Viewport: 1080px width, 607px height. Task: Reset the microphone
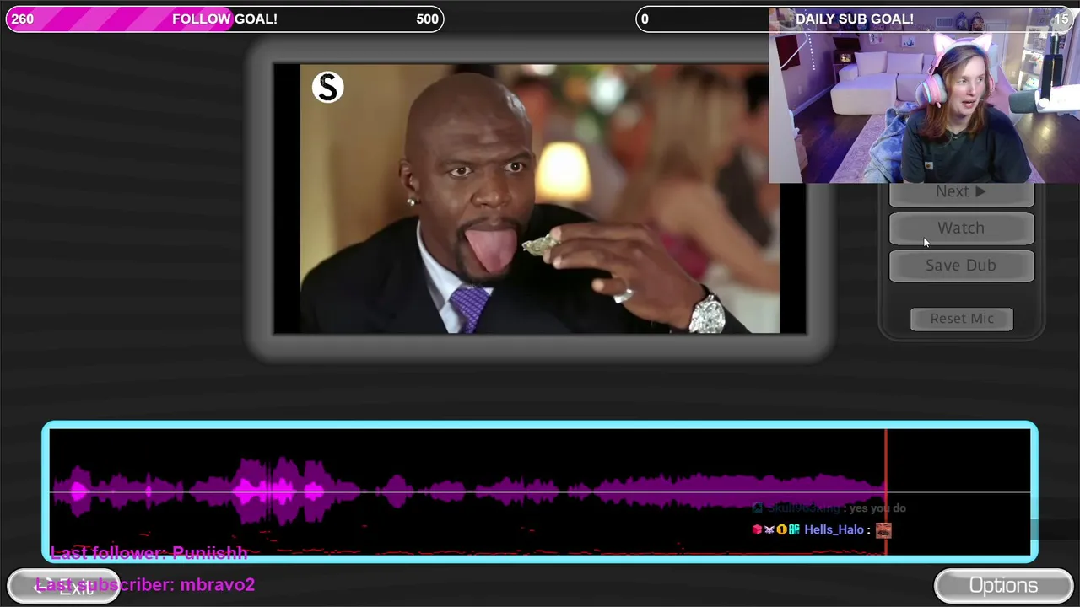point(962,319)
